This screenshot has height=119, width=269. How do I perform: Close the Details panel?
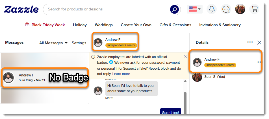(259, 43)
